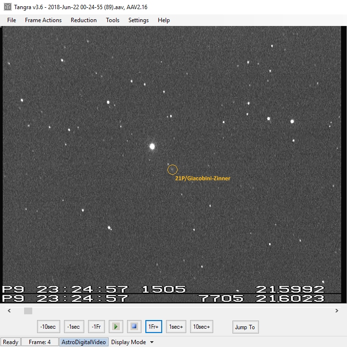Click the Tangra app icon in title bar
The height and width of the screenshot is (347, 347).
point(8,7)
